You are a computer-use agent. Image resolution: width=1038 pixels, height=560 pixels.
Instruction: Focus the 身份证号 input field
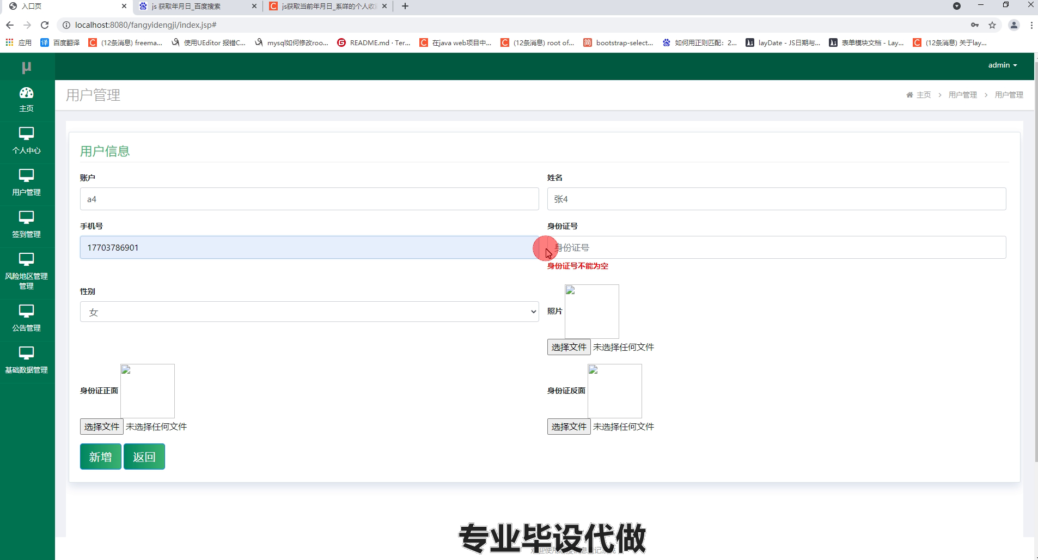(x=777, y=247)
